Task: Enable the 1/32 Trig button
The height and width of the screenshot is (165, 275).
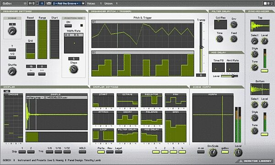Action: (x=67, y=152)
